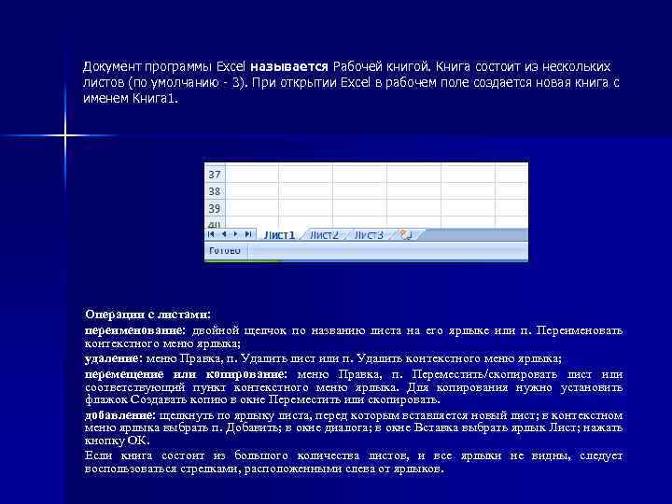Select row header 39
672x504 pixels.
click(215, 208)
